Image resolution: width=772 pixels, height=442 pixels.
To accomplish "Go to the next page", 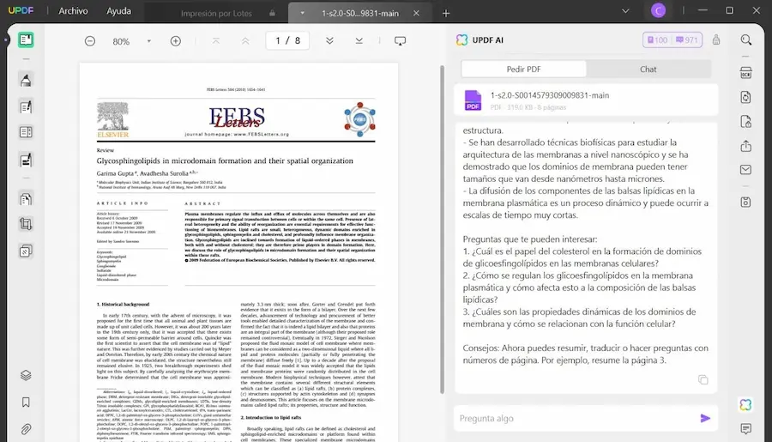I will coord(329,41).
